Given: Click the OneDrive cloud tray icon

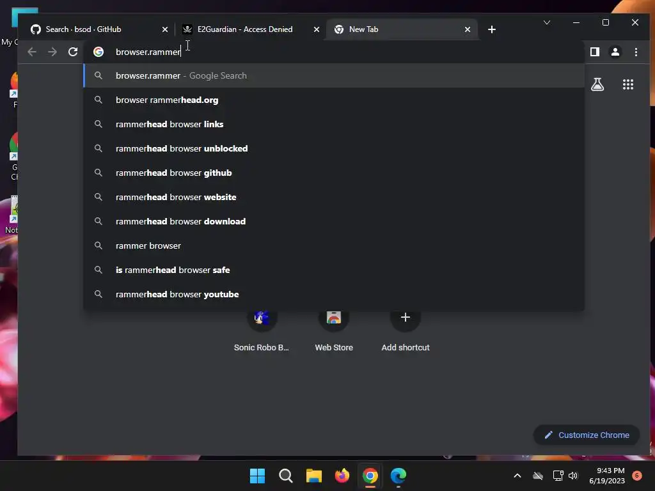Looking at the screenshot, I should pyautogui.click(x=538, y=476).
